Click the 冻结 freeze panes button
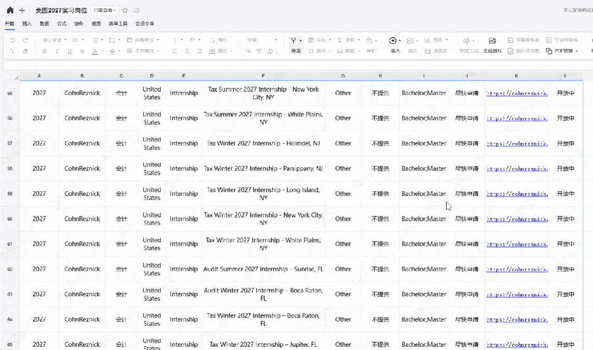Screen dimensions: 593x350 click(x=317, y=40)
